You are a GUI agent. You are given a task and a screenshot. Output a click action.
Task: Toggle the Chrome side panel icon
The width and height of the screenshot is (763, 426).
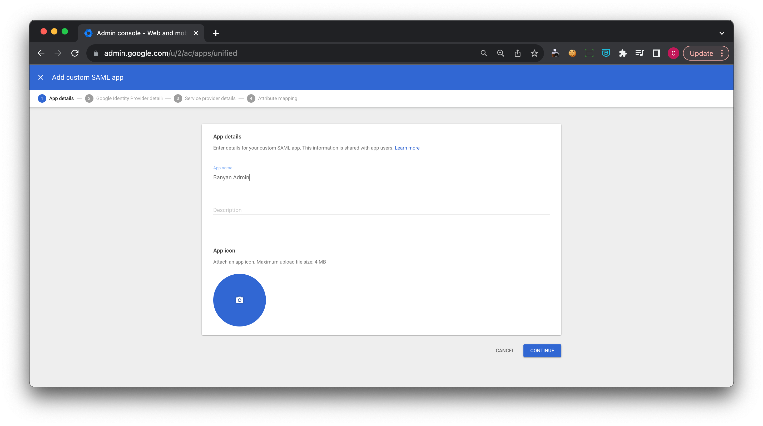click(x=656, y=53)
